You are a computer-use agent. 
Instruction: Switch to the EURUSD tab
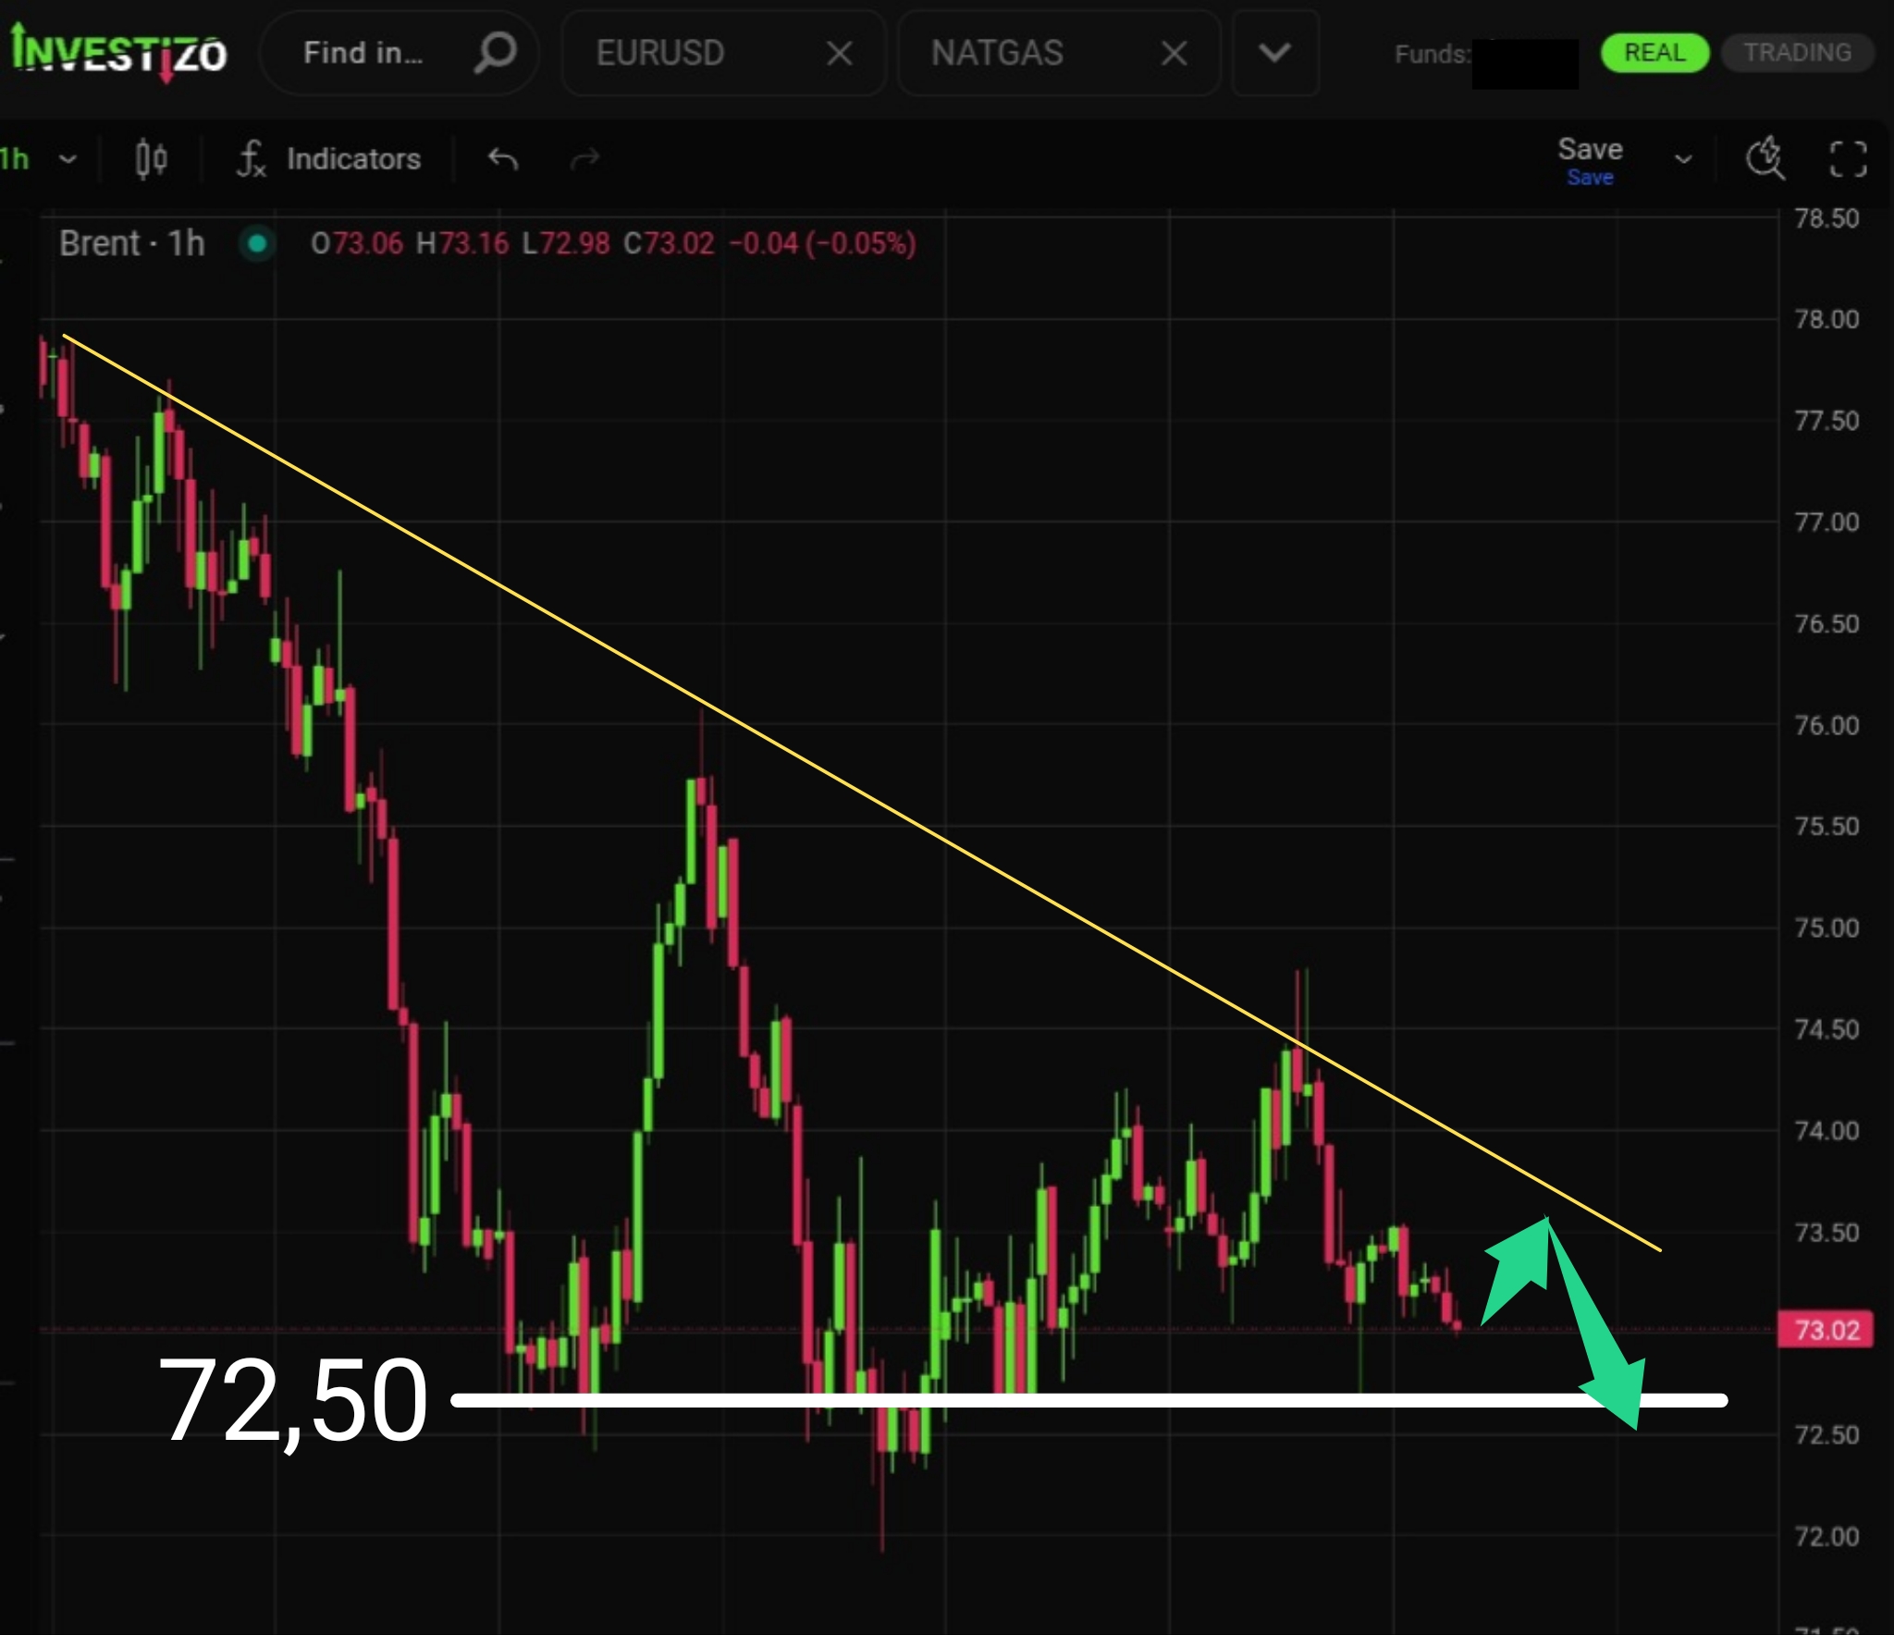[659, 53]
